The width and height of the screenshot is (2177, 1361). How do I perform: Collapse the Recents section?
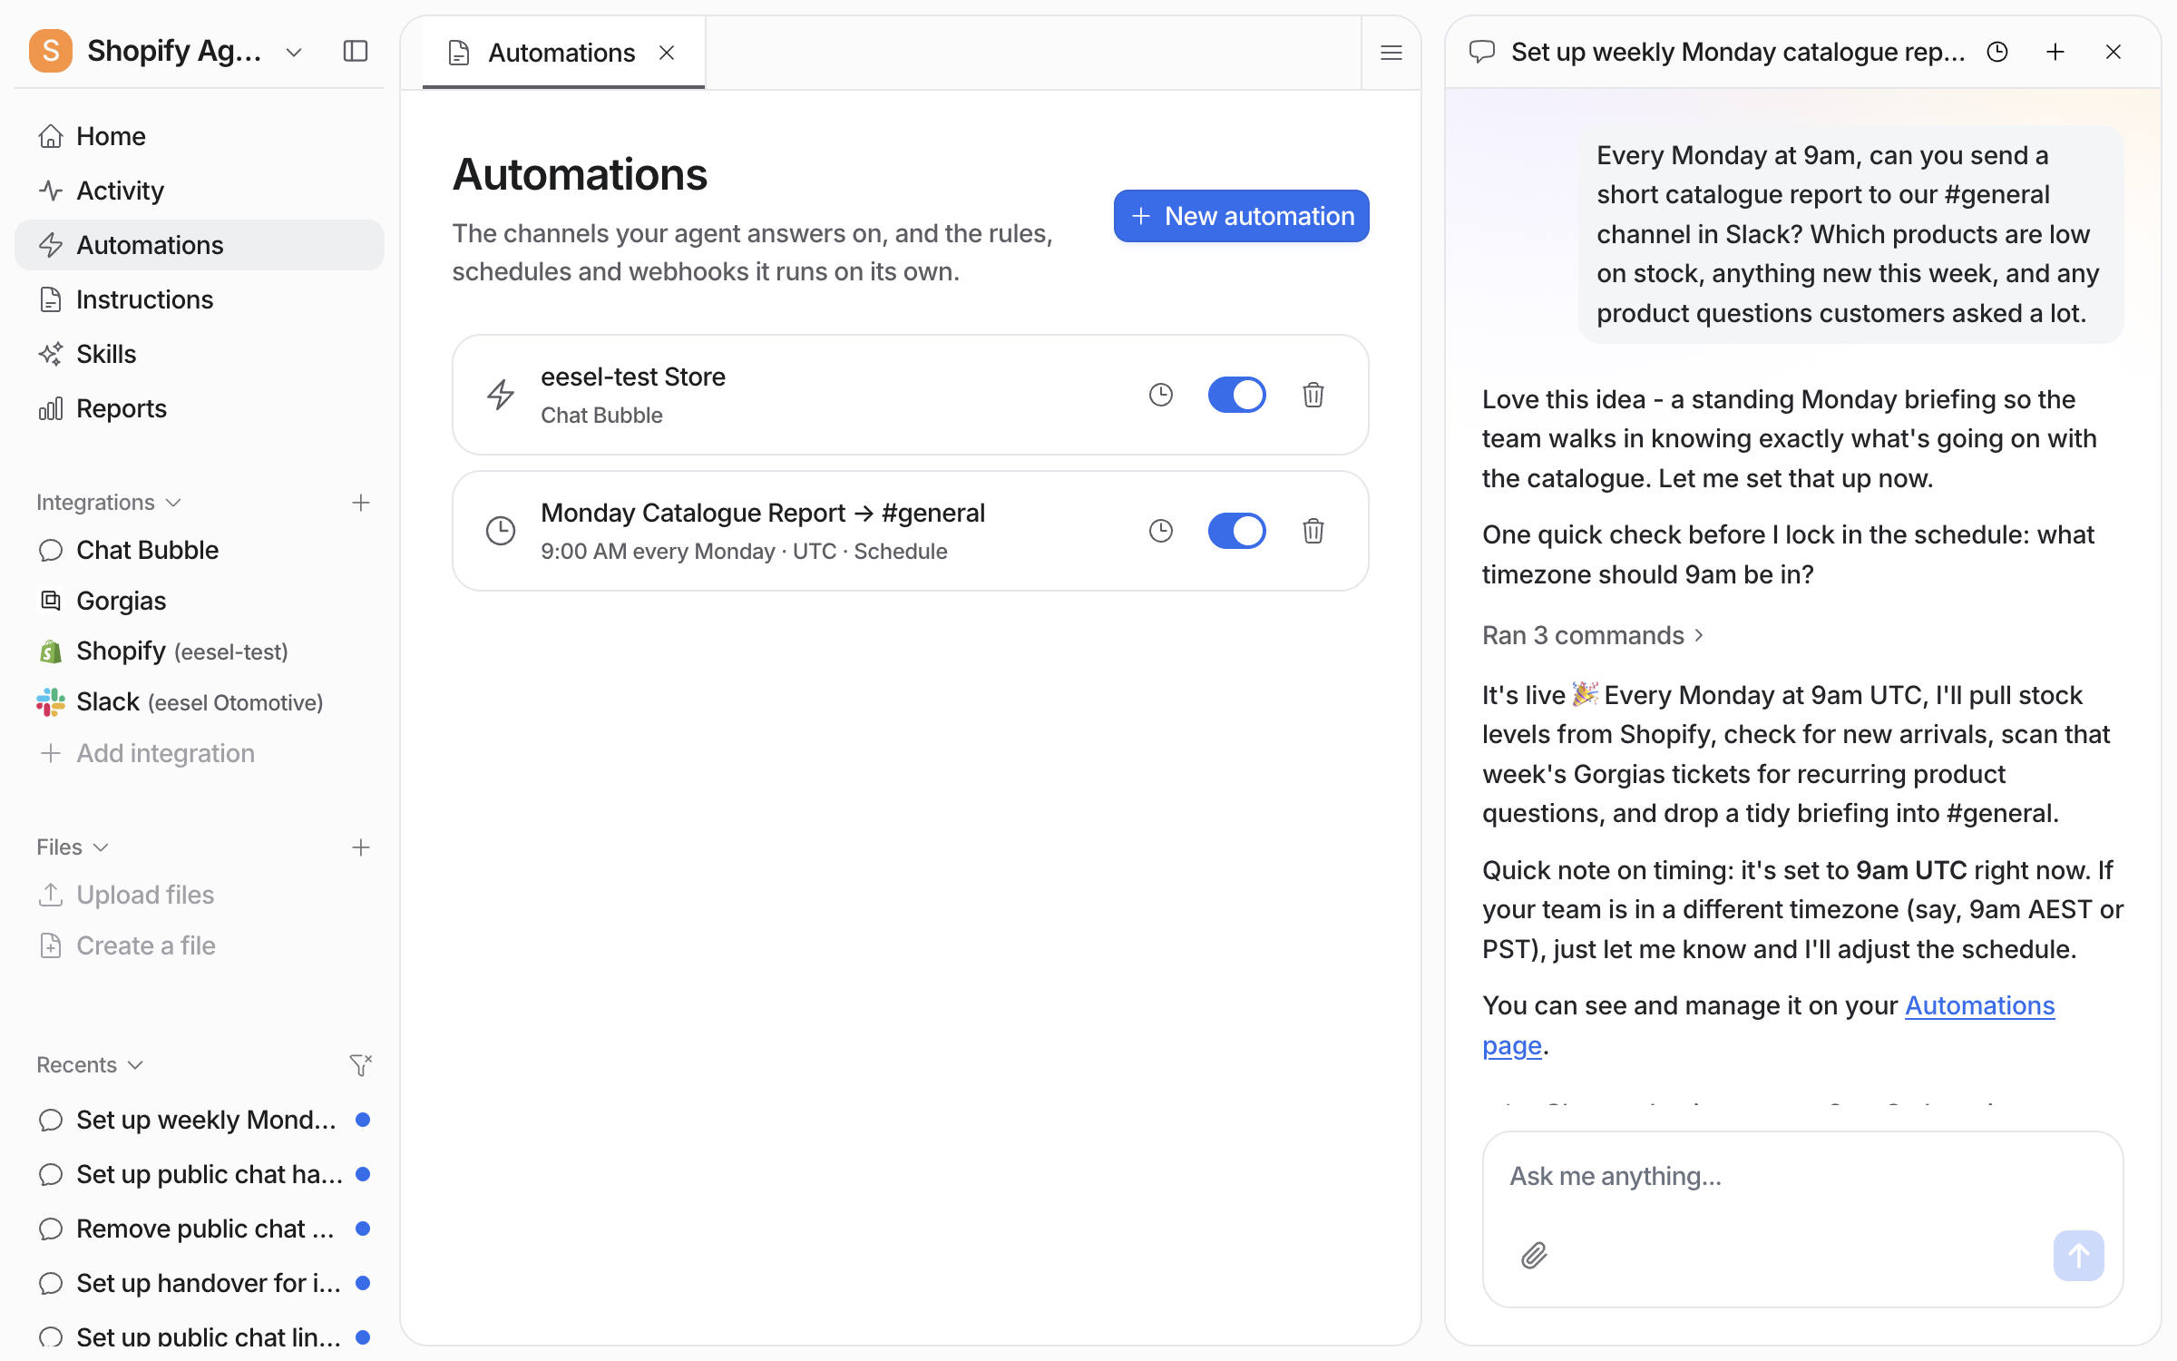90,1064
